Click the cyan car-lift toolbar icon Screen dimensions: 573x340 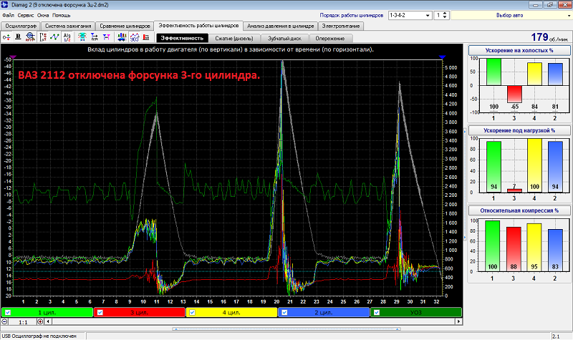(x=82, y=37)
